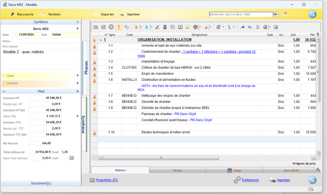Click the Exporter button in yellow bar
The width and height of the screenshot is (327, 194).
(107, 14)
